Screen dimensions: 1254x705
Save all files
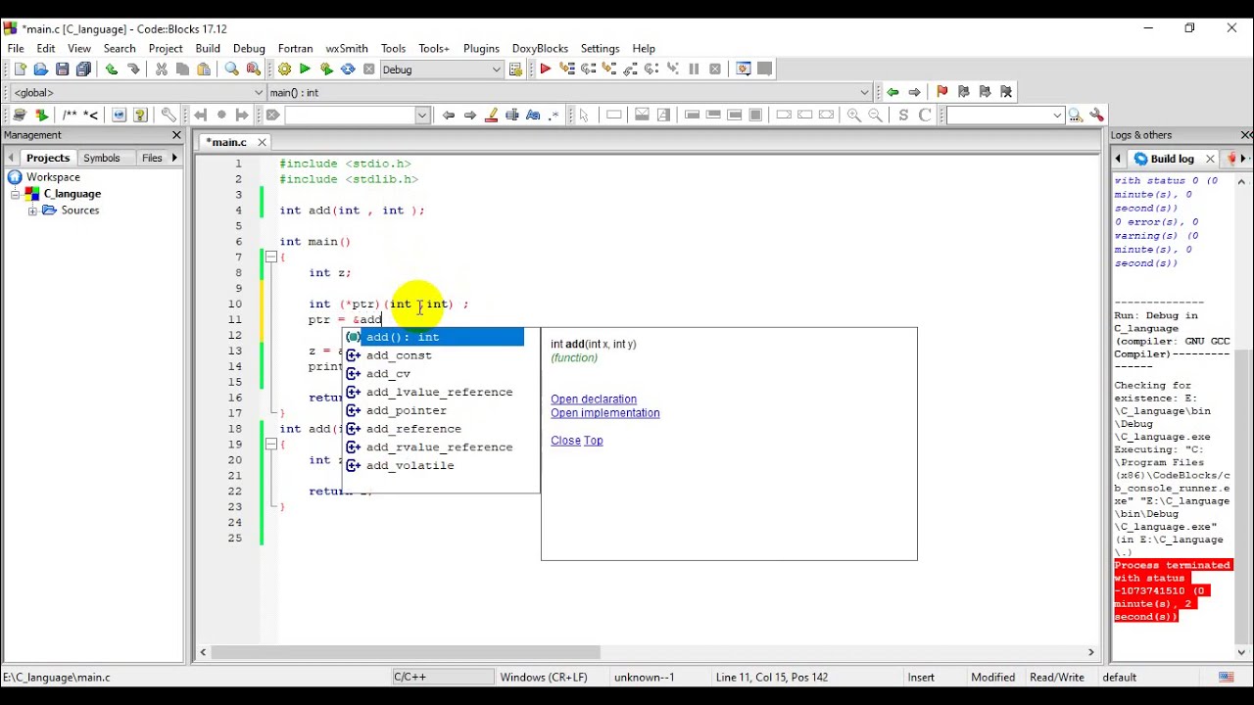coord(84,70)
